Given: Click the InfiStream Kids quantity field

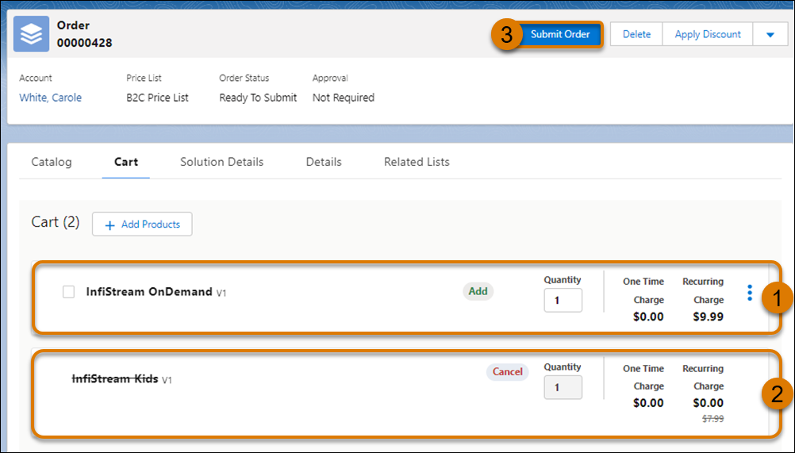Looking at the screenshot, I should click(x=563, y=388).
